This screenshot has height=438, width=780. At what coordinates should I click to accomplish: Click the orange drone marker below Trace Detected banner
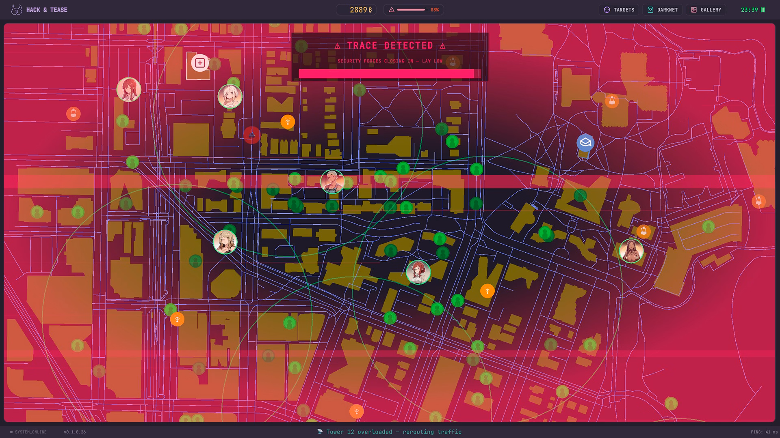452,62
